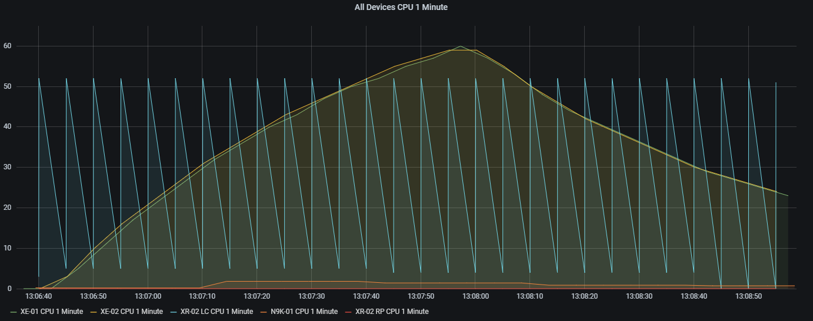Click the 13:08:00 time axis label
813x321 pixels.
pyautogui.click(x=475, y=296)
